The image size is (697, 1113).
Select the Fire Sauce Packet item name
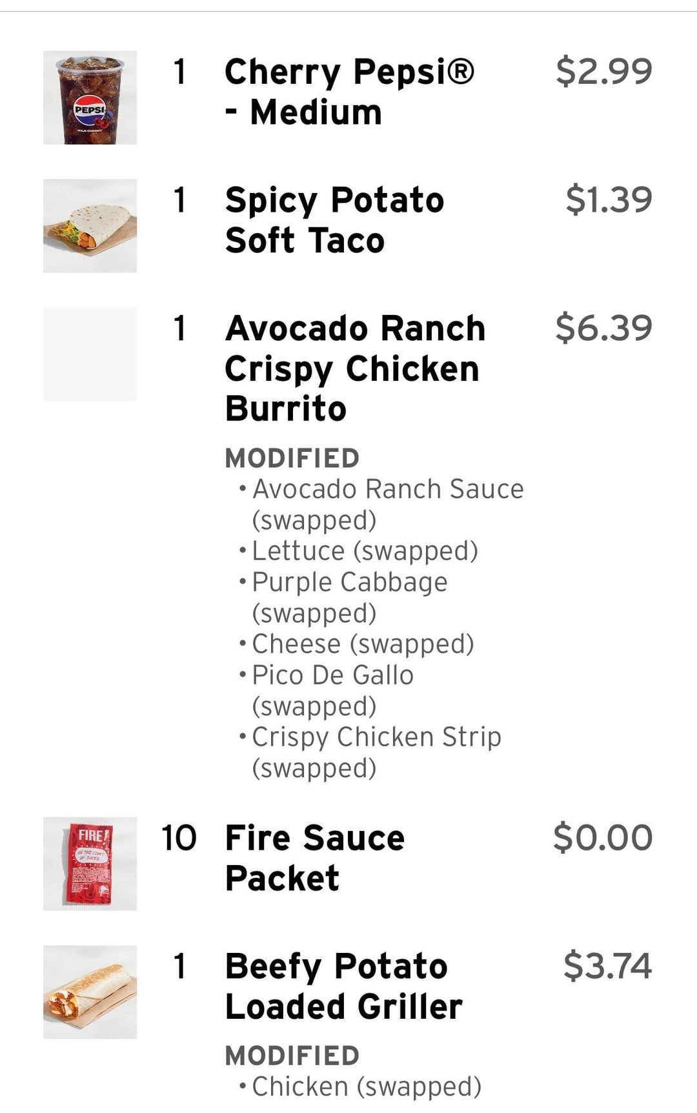[x=314, y=857]
